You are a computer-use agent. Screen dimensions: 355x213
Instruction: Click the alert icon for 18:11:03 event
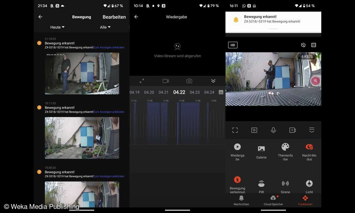click(x=39, y=107)
